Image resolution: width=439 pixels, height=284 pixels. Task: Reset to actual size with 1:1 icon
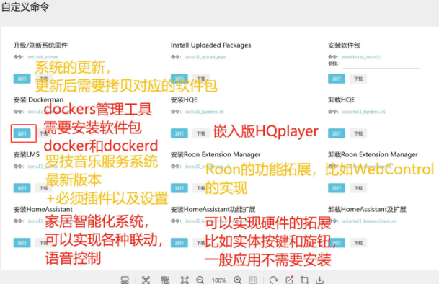[x=253, y=280]
